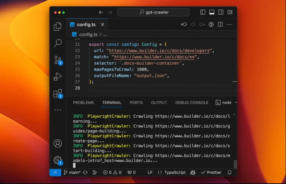Switch to the PROBLEMS panel tab
The height and width of the screenshot is (184, 286).
(83, 102)
